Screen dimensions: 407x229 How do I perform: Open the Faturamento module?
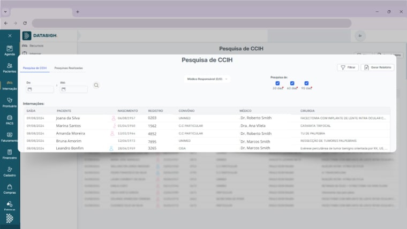tap(10, 138)
